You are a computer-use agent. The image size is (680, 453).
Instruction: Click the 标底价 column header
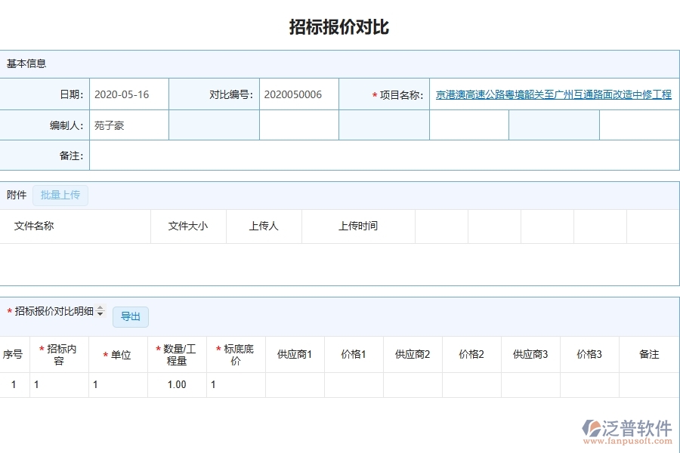[235, 353]
